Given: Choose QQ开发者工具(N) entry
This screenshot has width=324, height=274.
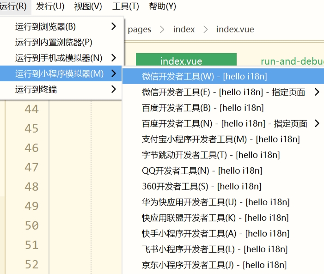Looking at the screenshot, I should (x=202, y=170).
